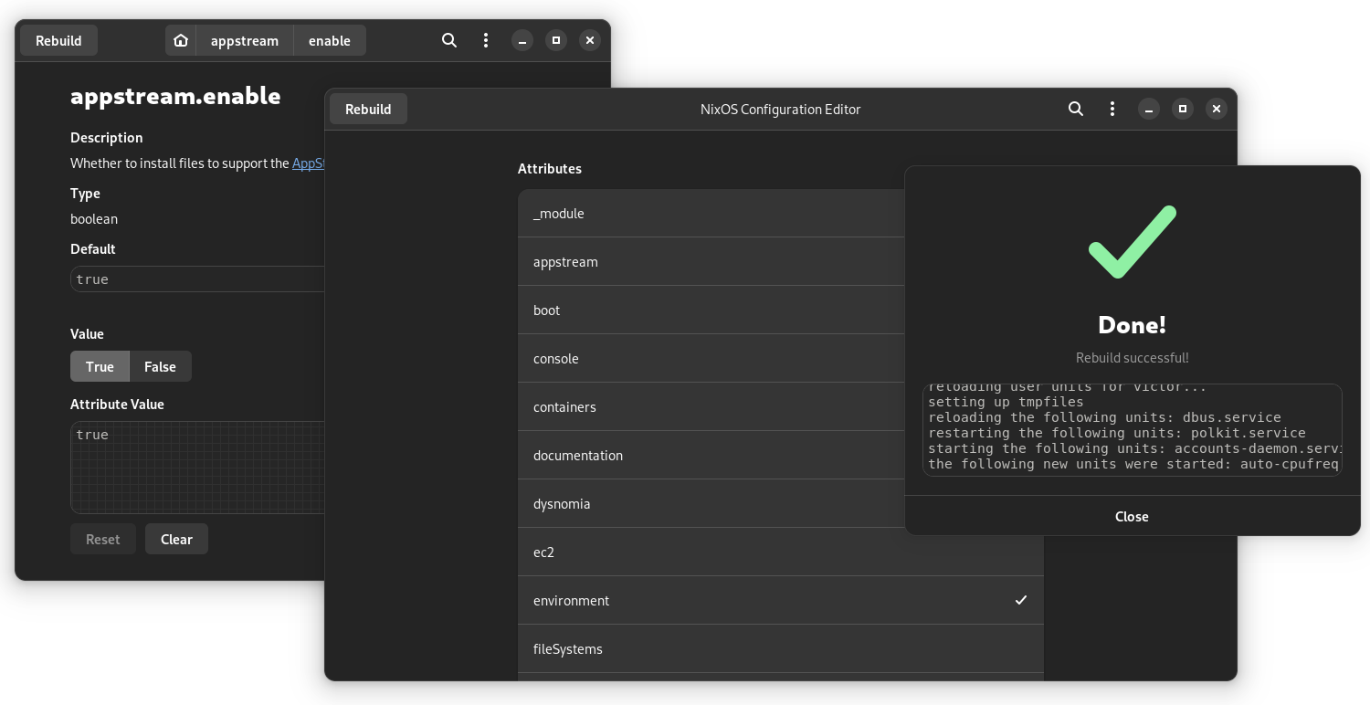Open the environment attribute row
Image resolution: width=1370 pixels, height=705 pixels.
pos(781,600)
